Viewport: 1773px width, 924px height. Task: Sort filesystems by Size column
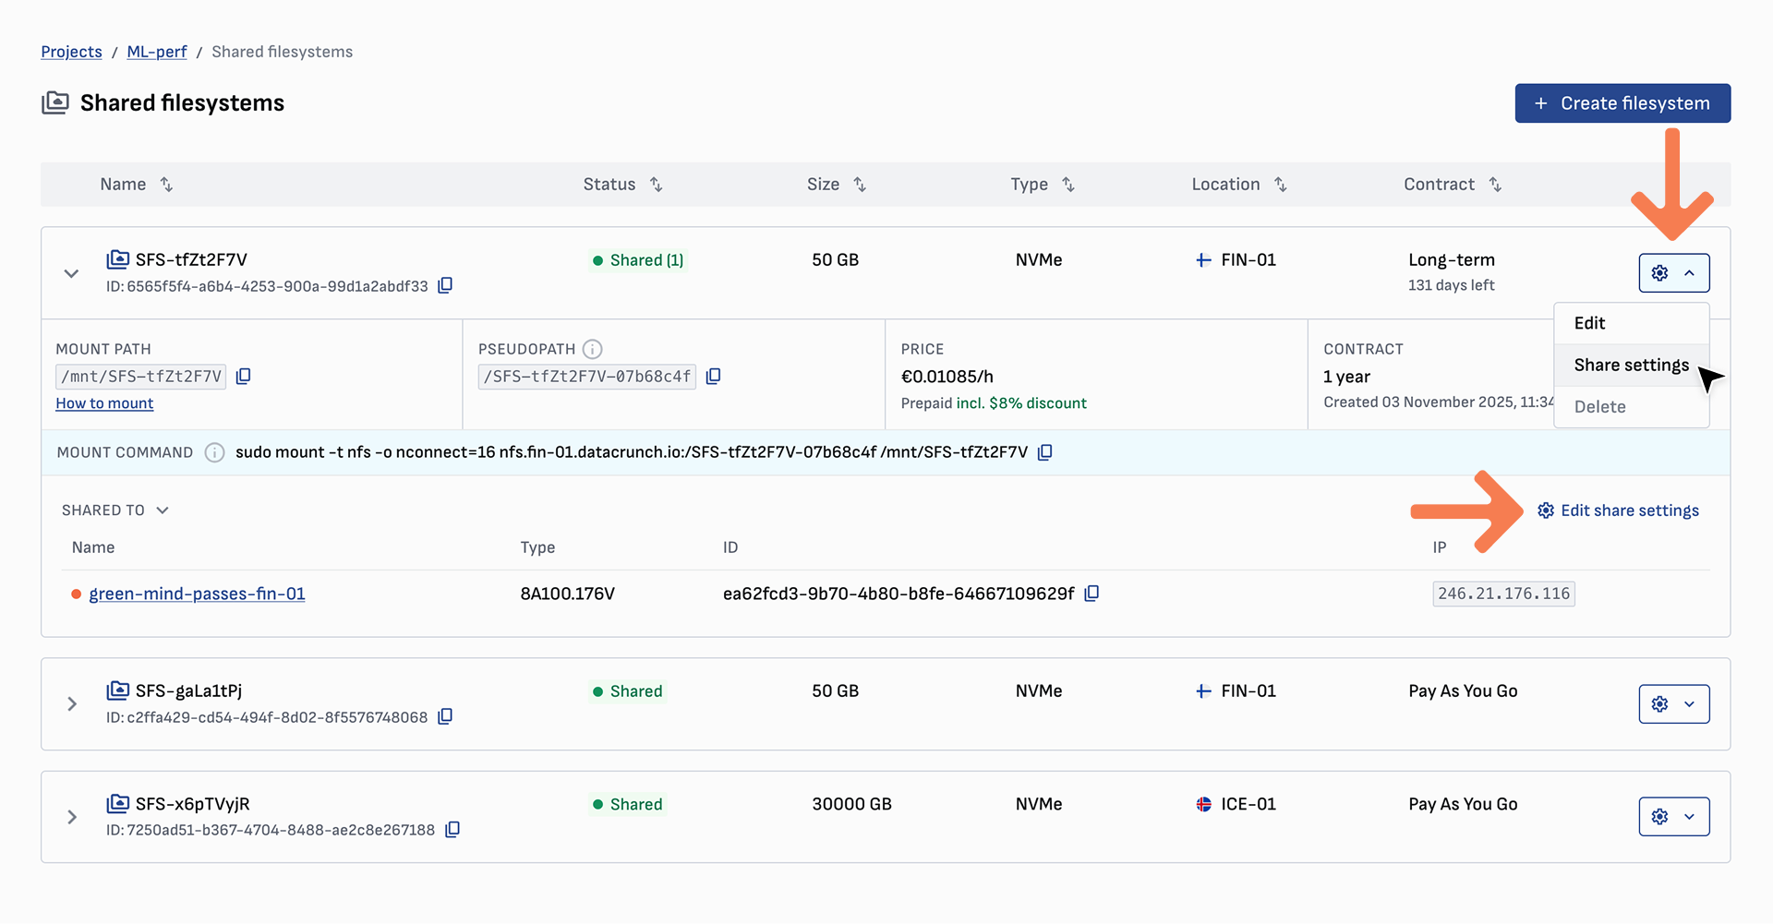(x=859, y=185)
